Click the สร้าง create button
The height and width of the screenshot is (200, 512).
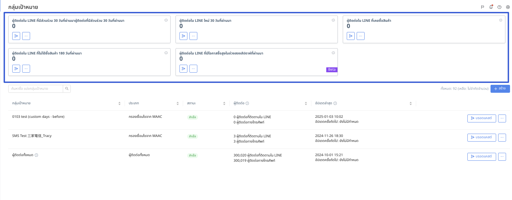pyautogui.click(x=500, y=88)
